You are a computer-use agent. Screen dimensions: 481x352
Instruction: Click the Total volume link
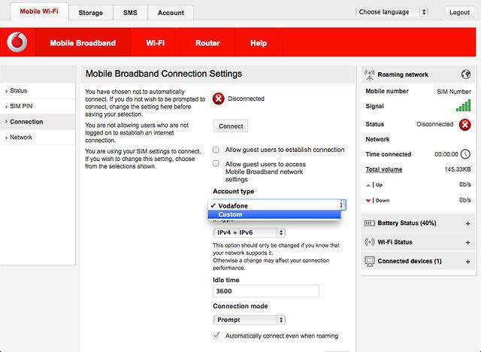pyautogui.click(x=384, y=169)
